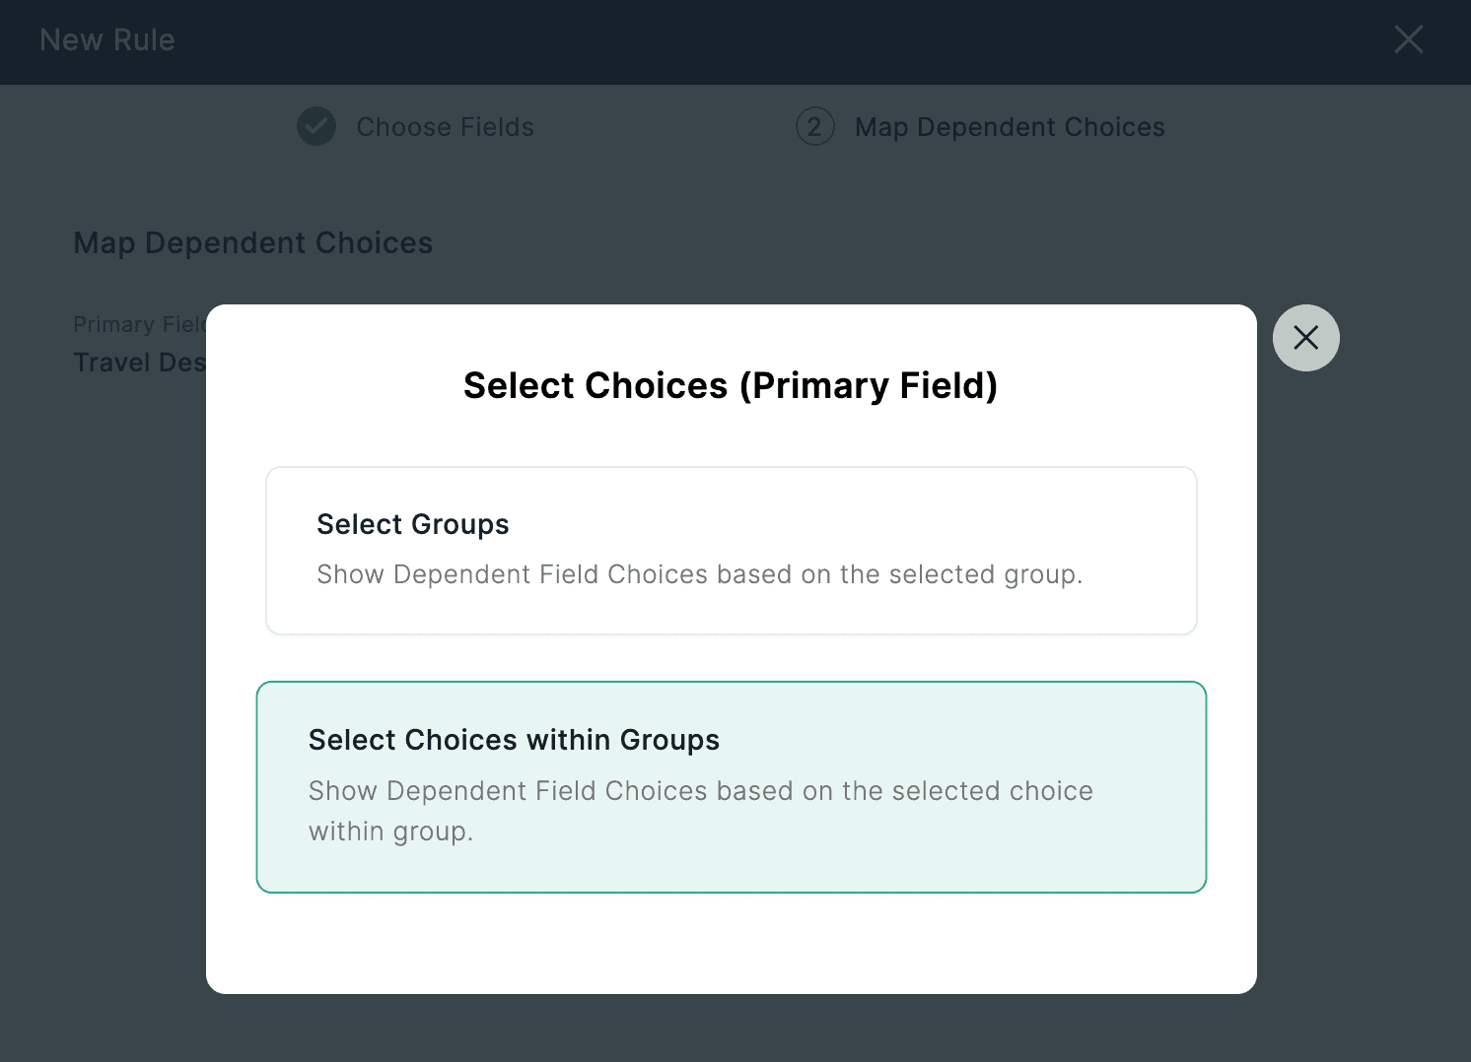
Task: Close the Select Choices popup
Action: coord(1305,338)
